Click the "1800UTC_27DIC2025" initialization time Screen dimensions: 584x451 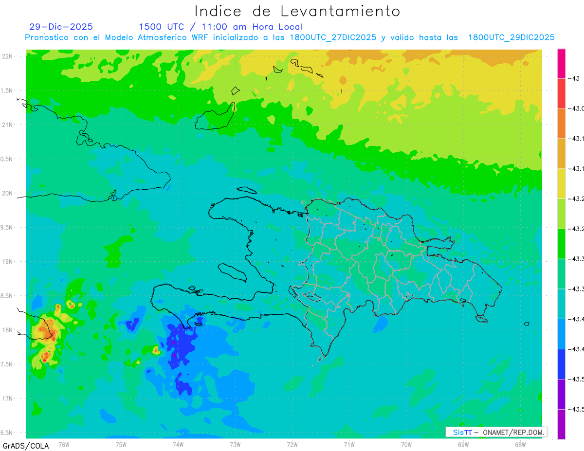point(333,37)
